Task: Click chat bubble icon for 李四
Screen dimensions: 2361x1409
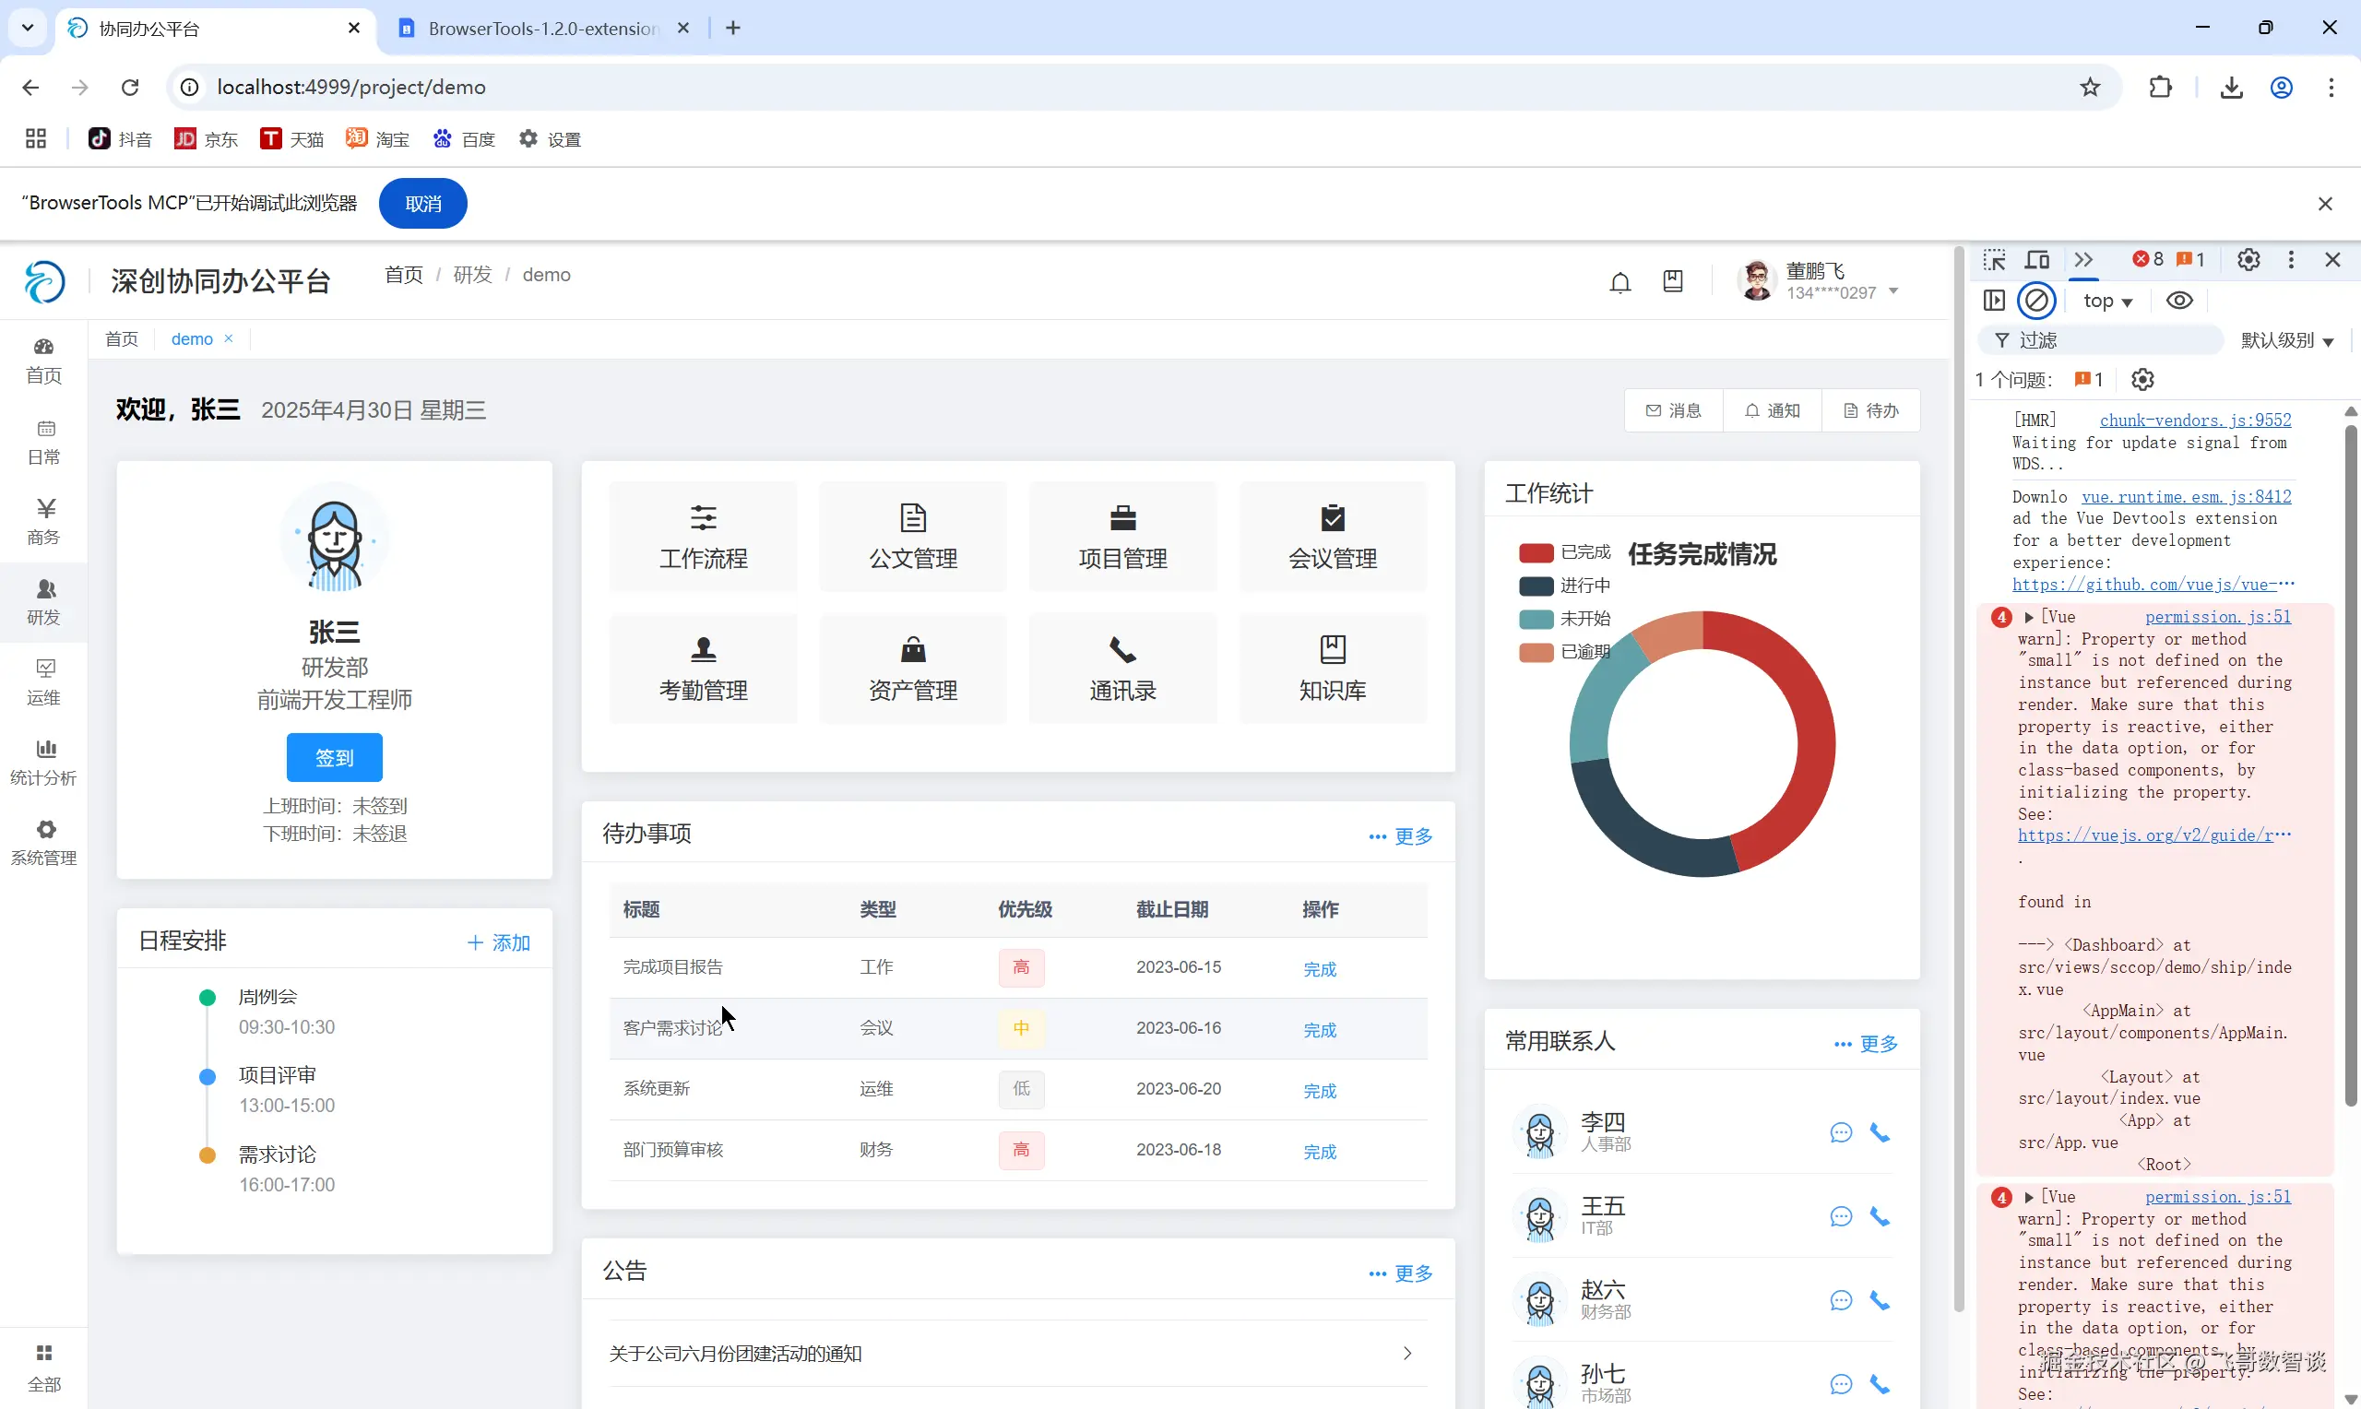Action: click(1840, 1132)
